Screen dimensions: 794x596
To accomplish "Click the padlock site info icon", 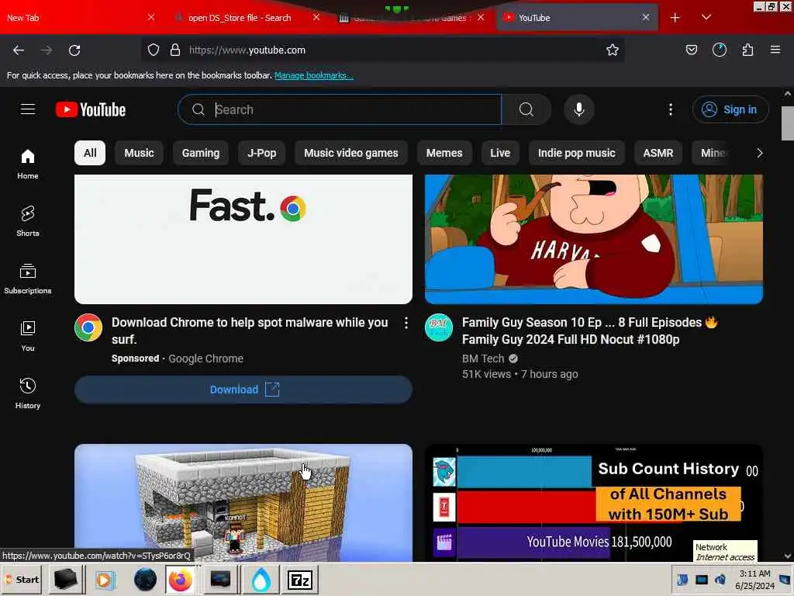I will [175, 50].
